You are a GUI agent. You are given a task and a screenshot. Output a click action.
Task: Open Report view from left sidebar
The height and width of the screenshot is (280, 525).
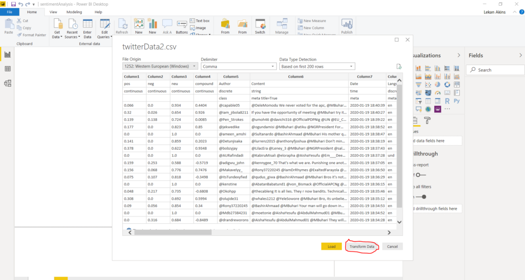point(7,55)
